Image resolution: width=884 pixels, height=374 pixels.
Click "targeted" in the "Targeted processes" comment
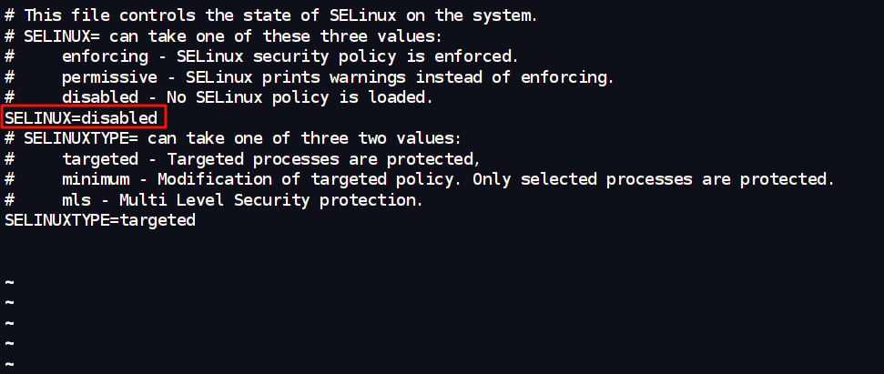100,158
